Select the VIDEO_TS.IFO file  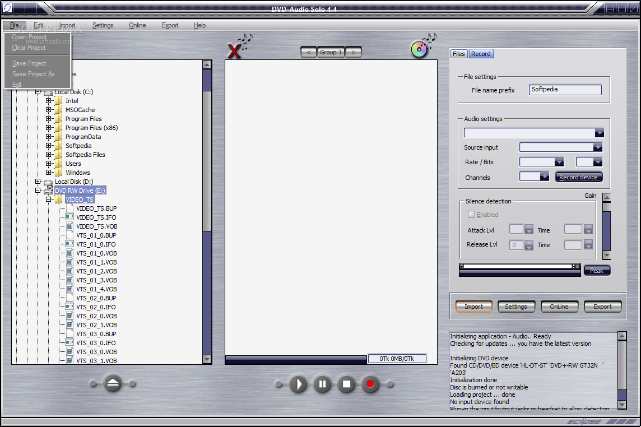96,217
